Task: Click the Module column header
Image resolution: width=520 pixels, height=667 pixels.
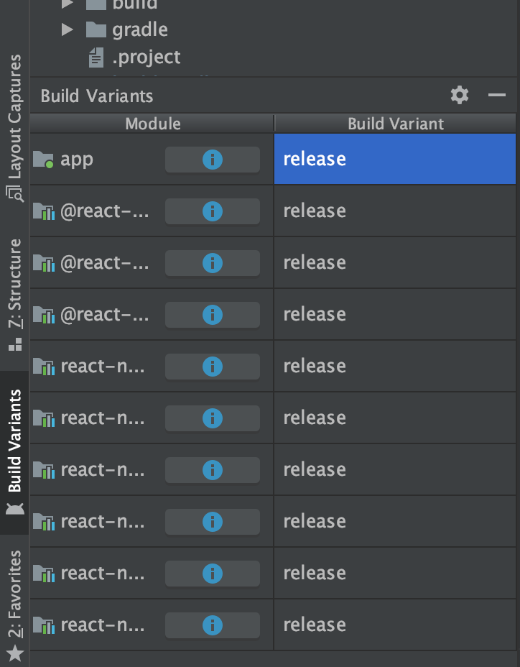Action: (x=152, y=124)
